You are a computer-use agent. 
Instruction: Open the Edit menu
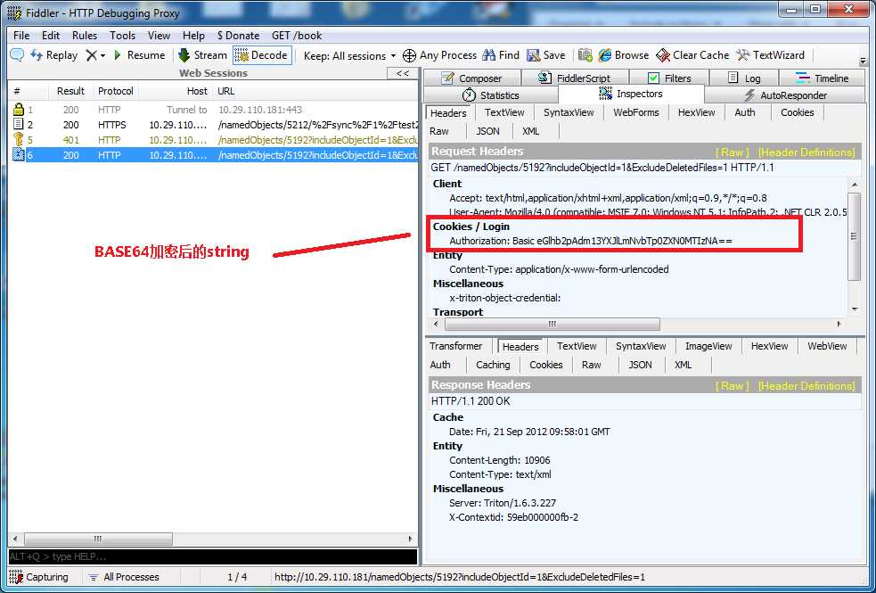coord(51,35)
